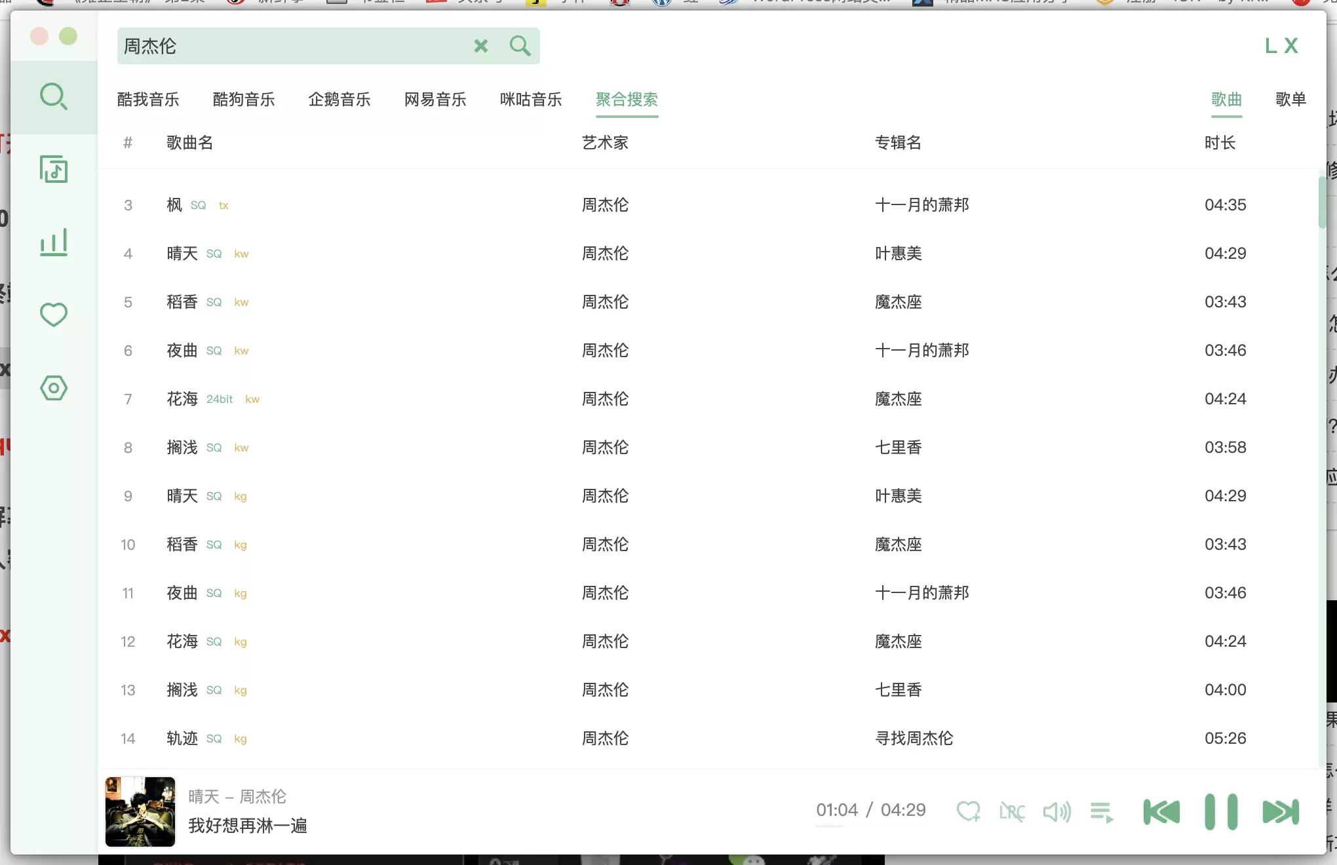Image resolution: width=1337 pixels, height=865 pixels.
Task: Select song row 12 花海 kg
Action: click(708, 642)
